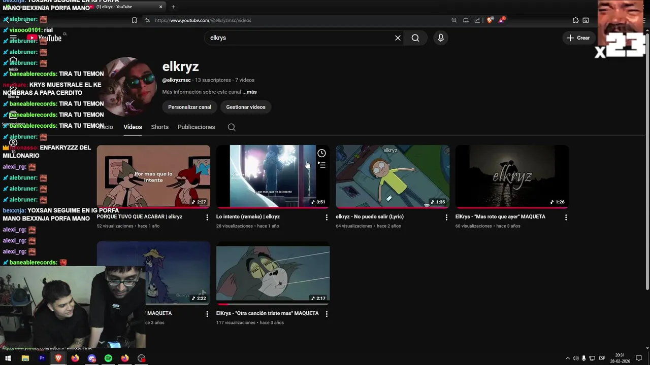The height and width of the screenshot is (365, 650).
Task: Open the browser extensions puzzle icon
Action: [575, 20]
